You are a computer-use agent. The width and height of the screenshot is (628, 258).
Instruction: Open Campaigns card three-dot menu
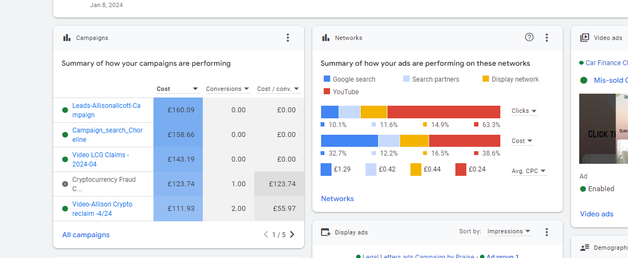(x=288, y=38)
